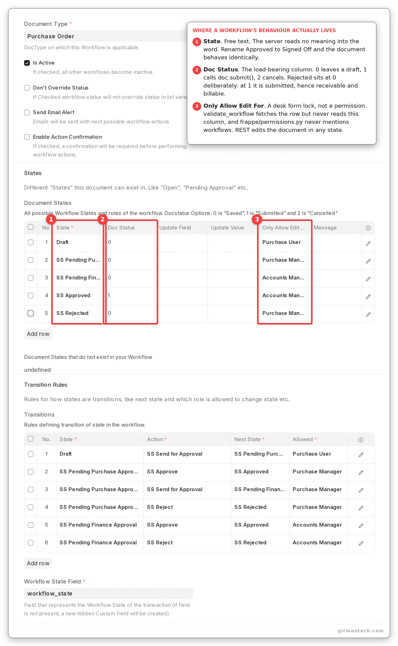Click SS Reject action in transition 4
This screenshot has width=398, height=646.
click(x=160, y=507)
